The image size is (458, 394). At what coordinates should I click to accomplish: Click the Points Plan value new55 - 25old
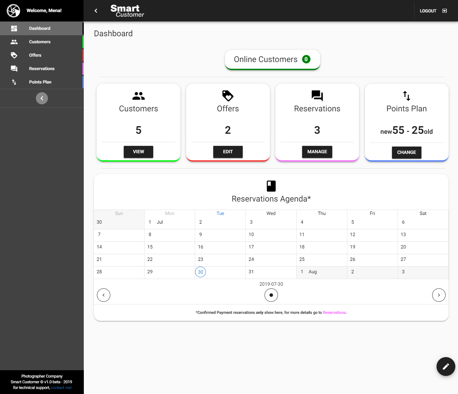pyautogui.click(x=407, y=130)
